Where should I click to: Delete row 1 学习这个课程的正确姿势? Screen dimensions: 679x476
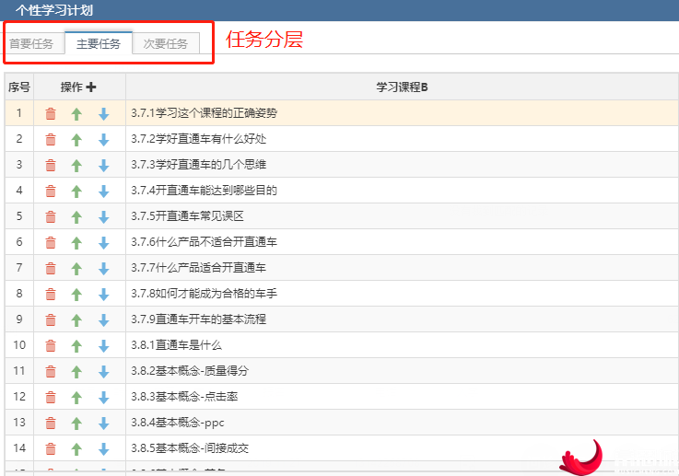(x=51, y=114)
